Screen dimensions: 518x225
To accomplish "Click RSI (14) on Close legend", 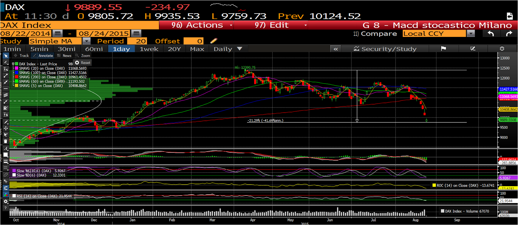I will pos(42,196).
